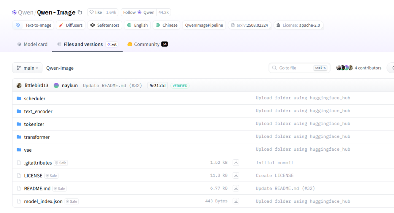Open the Community tab
Screen dimensions: 394x213
147,44
